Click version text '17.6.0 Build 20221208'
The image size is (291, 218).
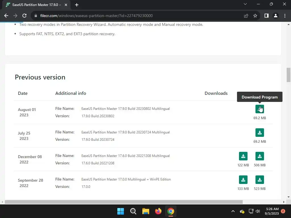98,163
